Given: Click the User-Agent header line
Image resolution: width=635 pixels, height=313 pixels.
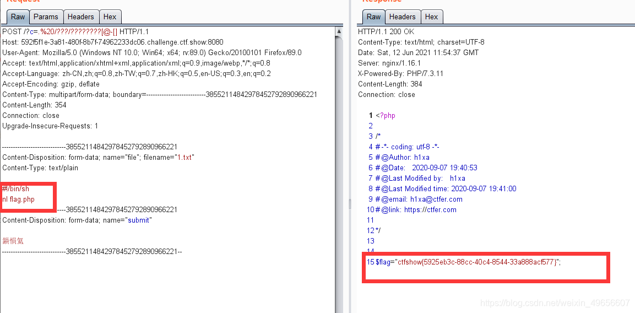Looking at the screenshot, I should click(x=152, y=53).
